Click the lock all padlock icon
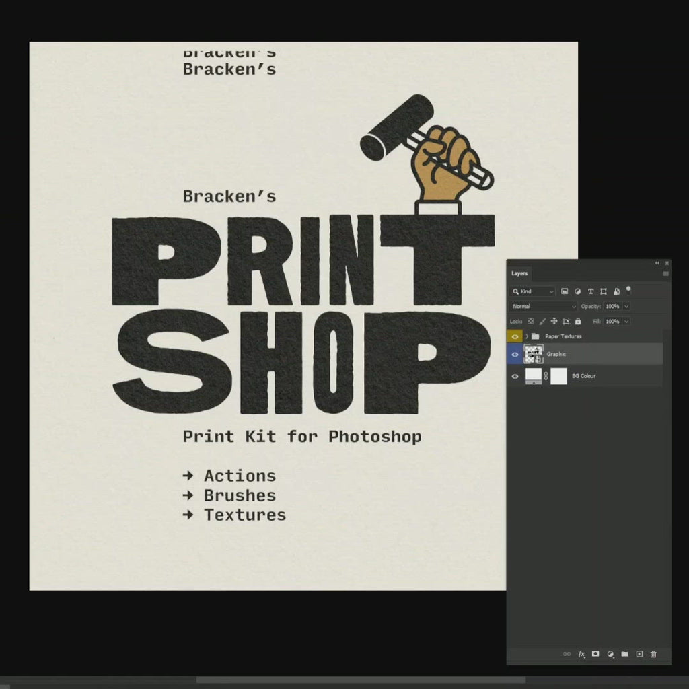Viewport: 689px width, 689px height. click(x=577, y=322)
